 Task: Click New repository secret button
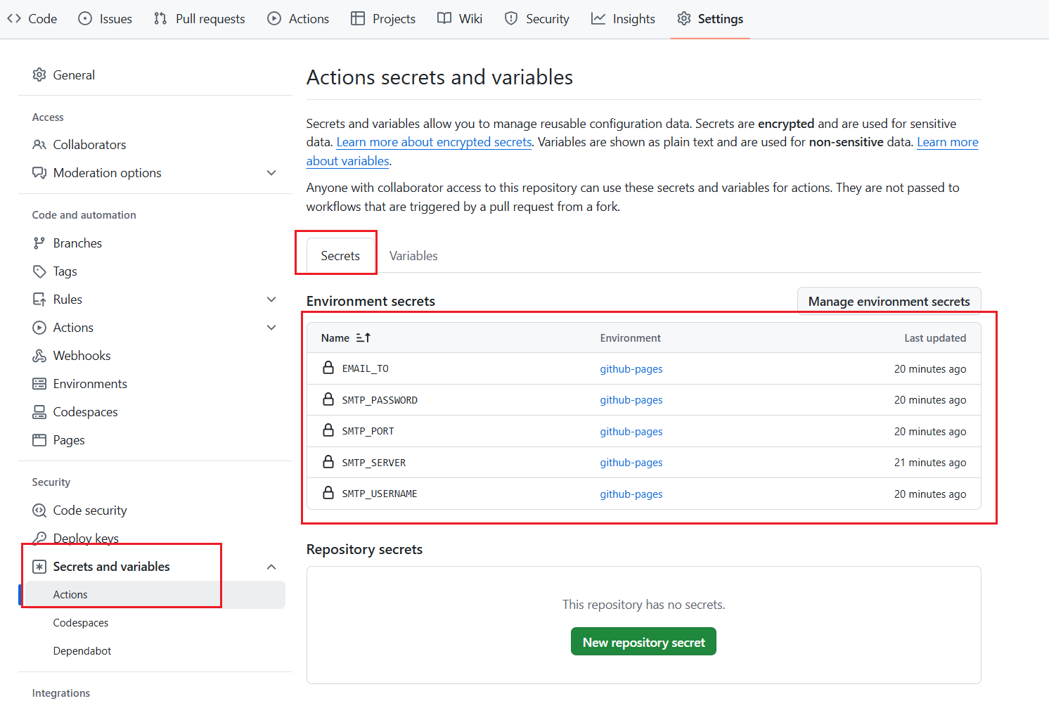pyautogui.click(x=643, y=642)
